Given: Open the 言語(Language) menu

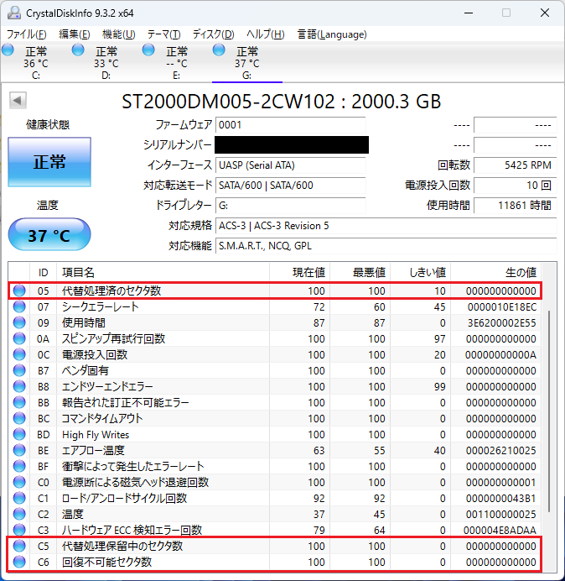Looking at the screenshot, I should (x=332, y=34).
